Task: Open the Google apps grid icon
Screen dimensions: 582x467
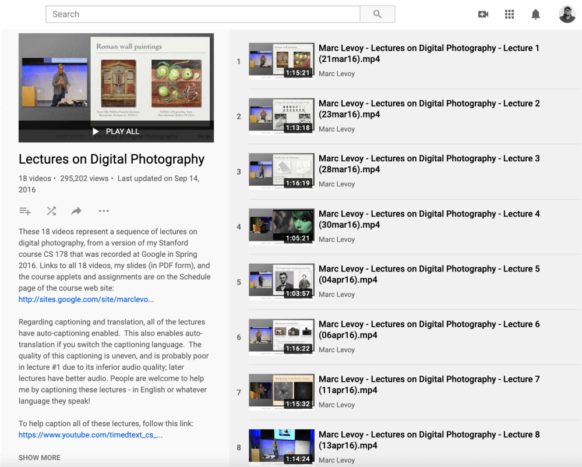Action: [509, 14]
